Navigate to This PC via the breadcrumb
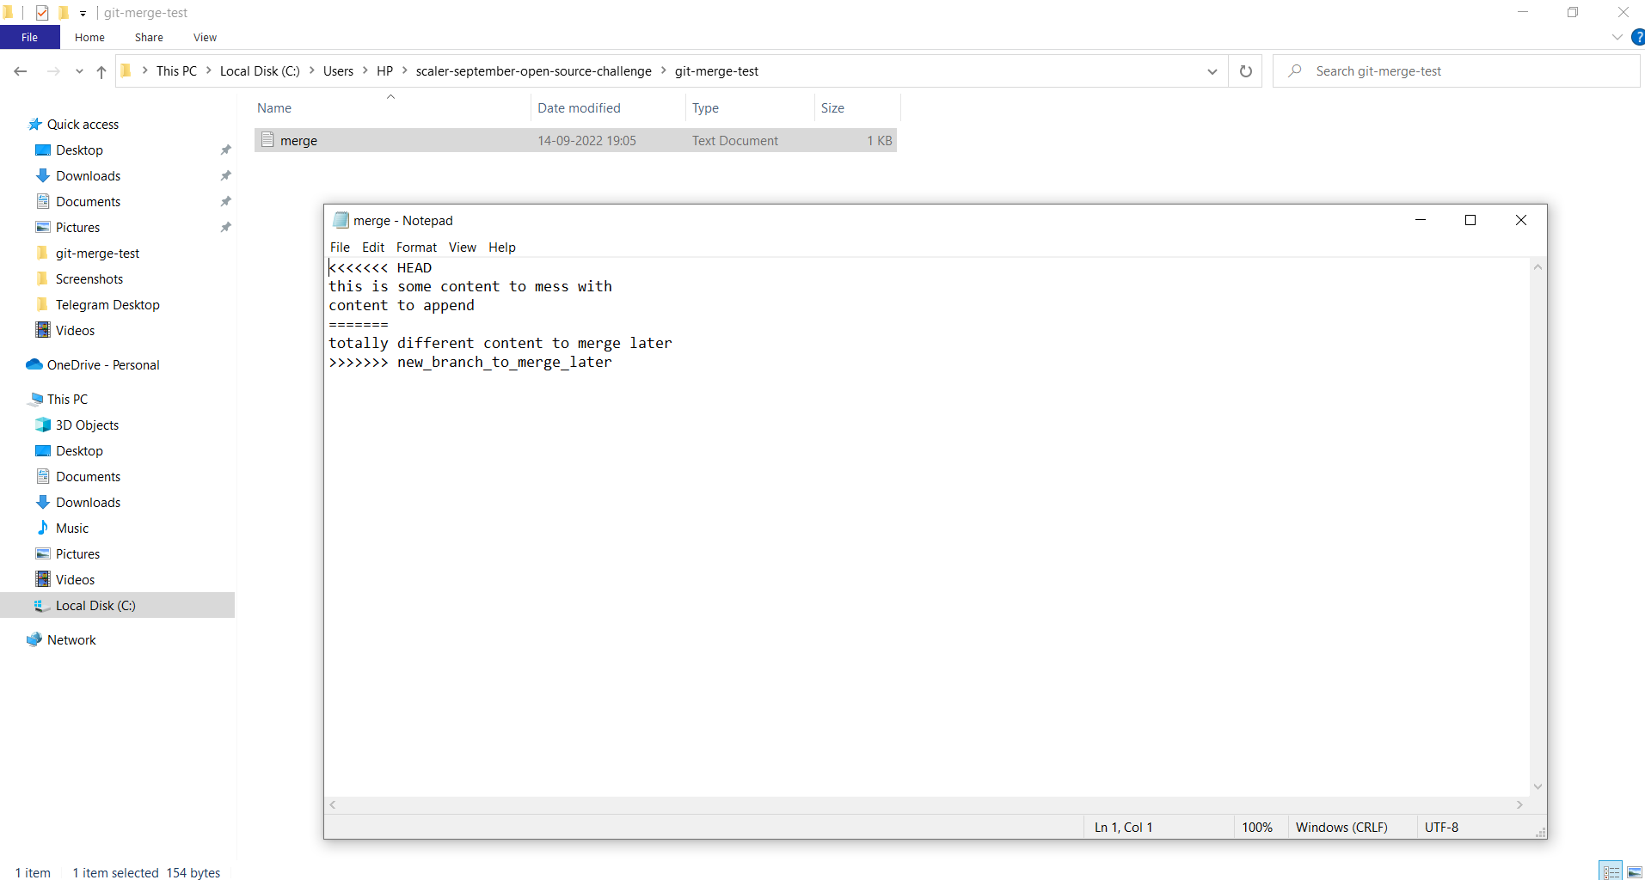 (x=177, y=70)
